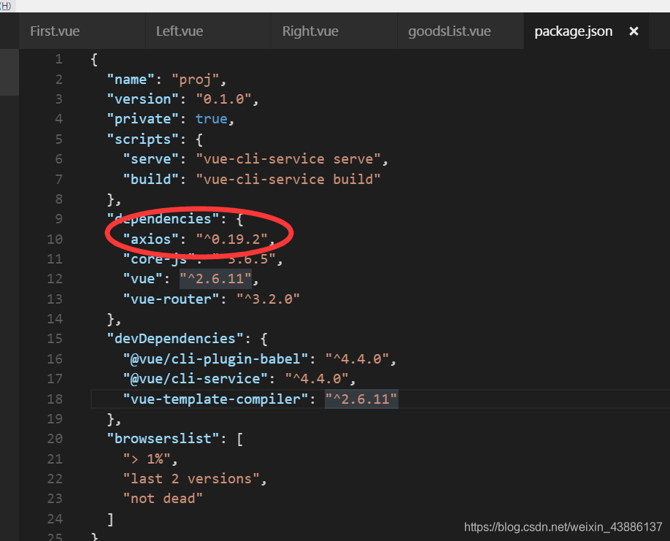Image resolution: width=670 pixels, height=541 pixels.
Task: Select the Right.vue tab
Action: pos(334,31)
